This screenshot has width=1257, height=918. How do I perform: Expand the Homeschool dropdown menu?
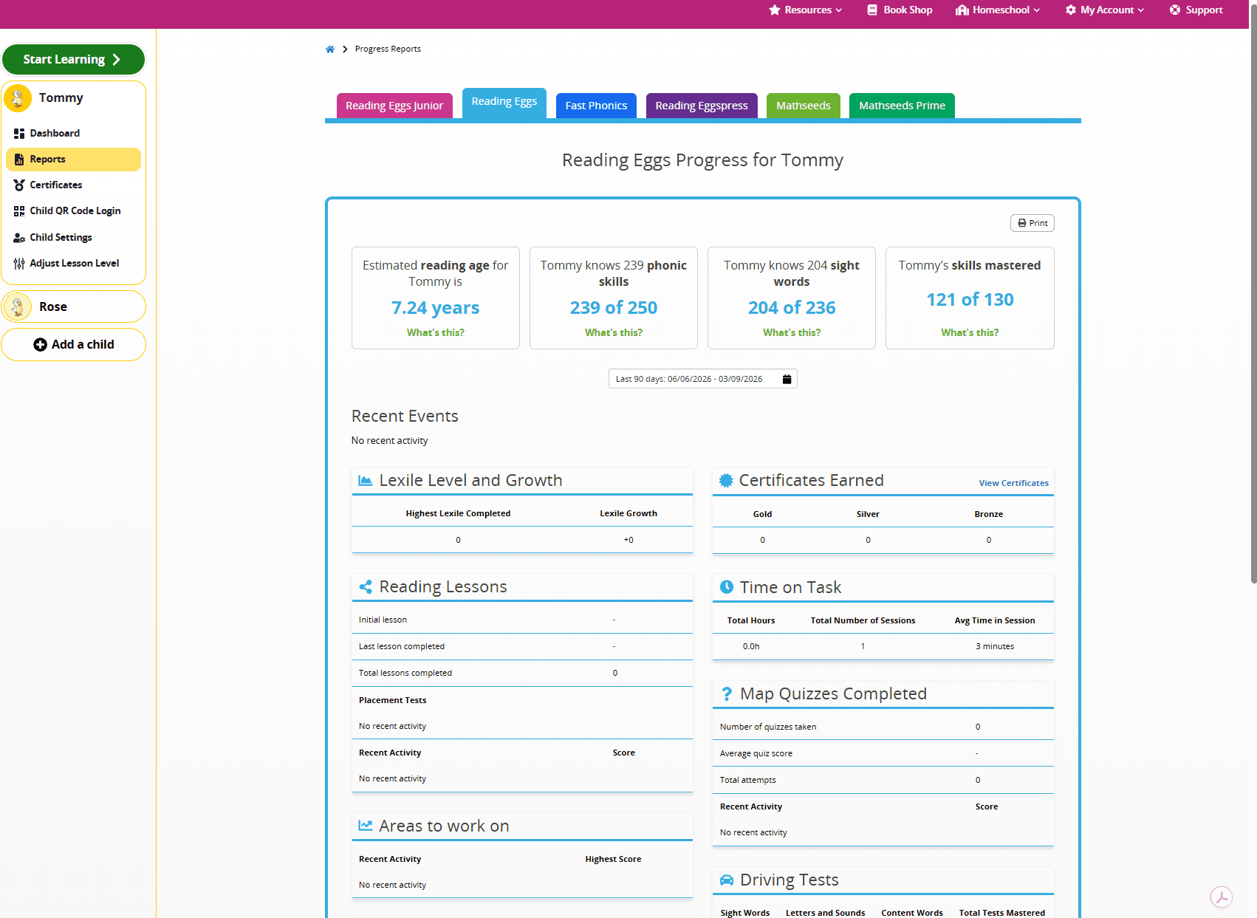tap(998, 10)
